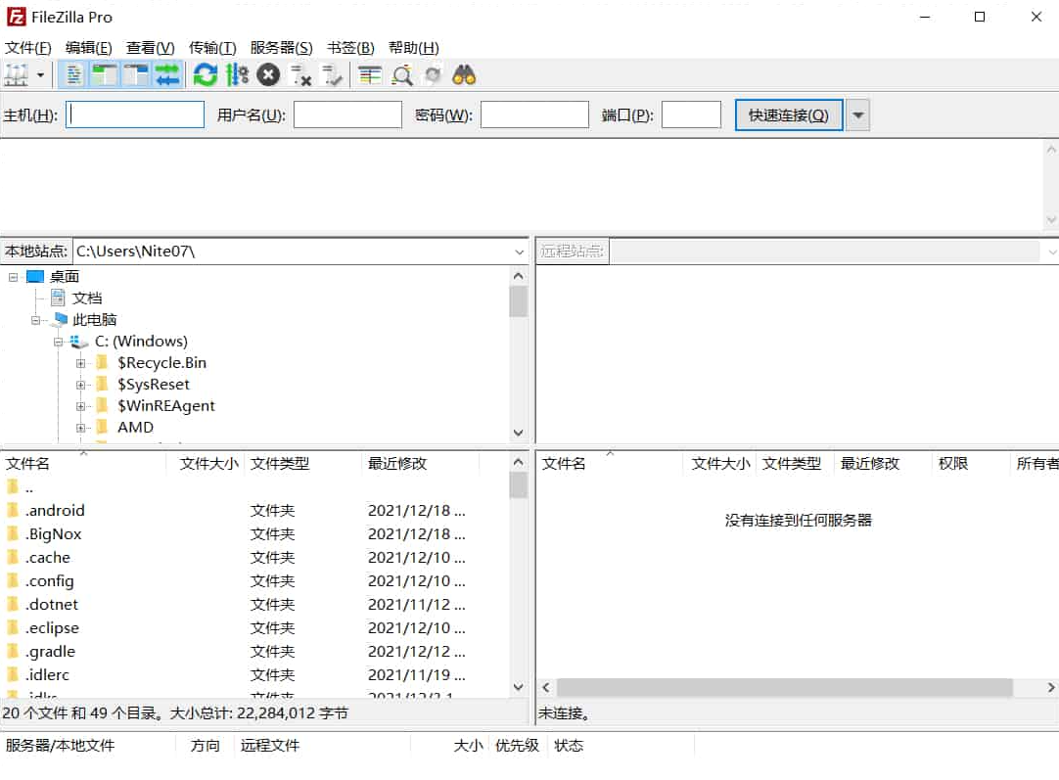This screenshot has height=780, width=1059.
Task: Refresh file and folder lists
Action: pos(206,75)
